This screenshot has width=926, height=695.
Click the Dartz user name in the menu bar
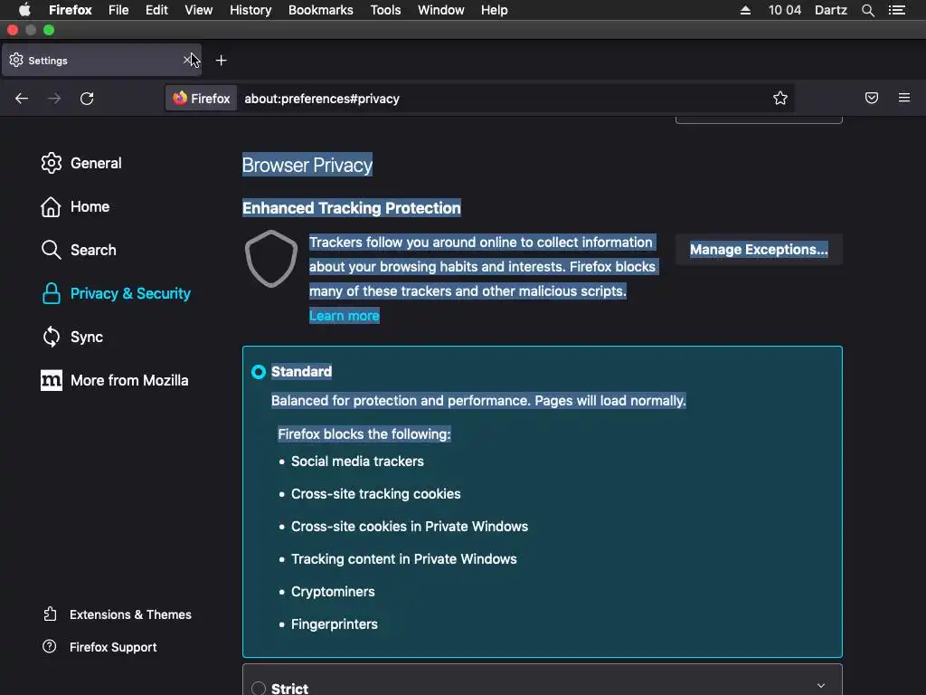[x=831, y=10]
